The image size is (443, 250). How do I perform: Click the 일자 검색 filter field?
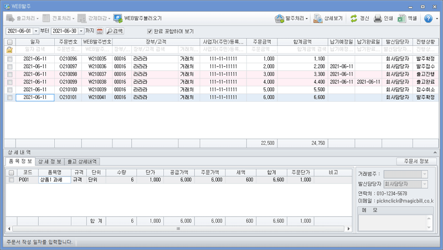pos(34,50)
